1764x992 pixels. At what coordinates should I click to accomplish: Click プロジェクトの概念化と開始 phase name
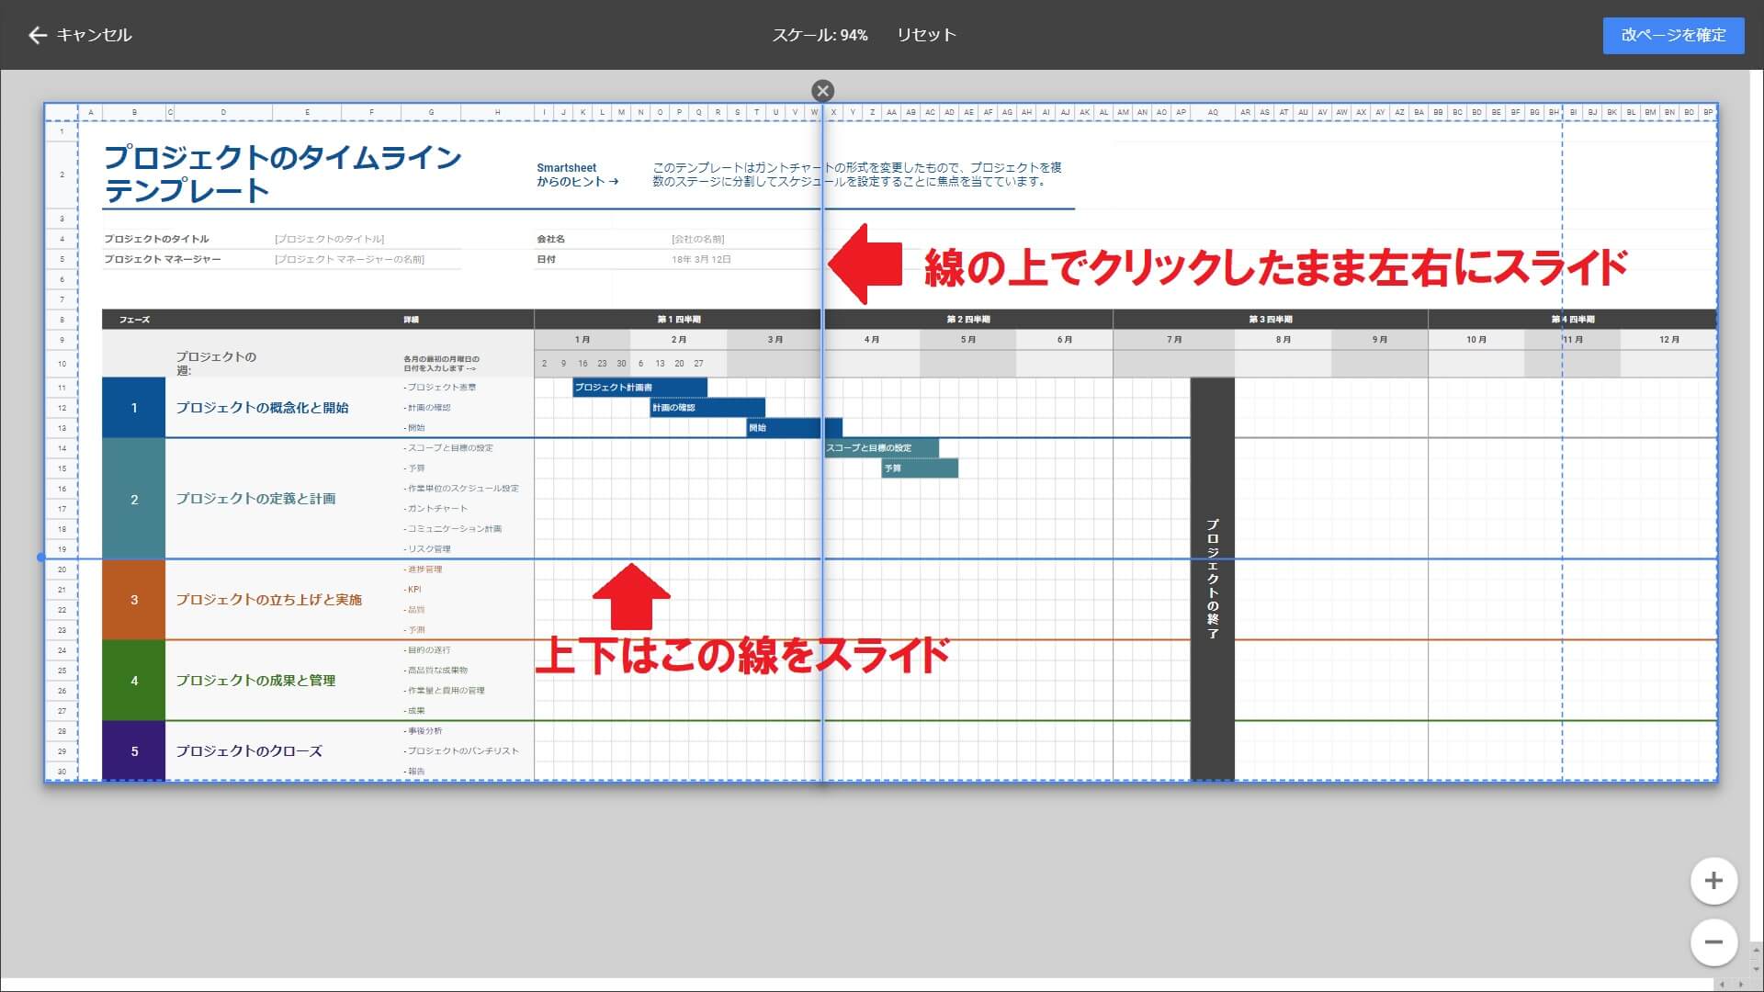tap(262, 408)
